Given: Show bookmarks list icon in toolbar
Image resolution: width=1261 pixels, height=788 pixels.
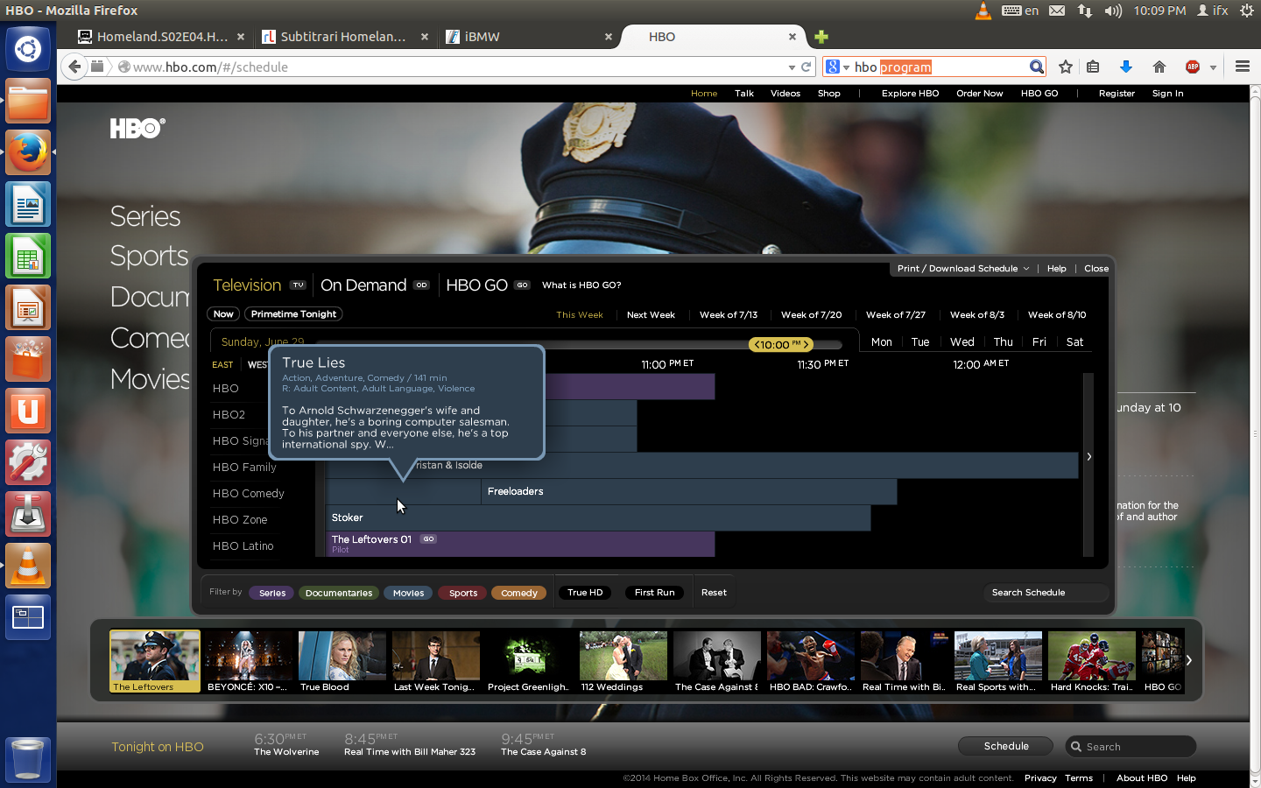Looking at the screenshot, I should [x=1093, y=67].
